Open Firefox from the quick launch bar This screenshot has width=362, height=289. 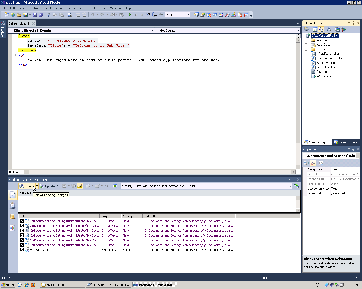(33, 285)
